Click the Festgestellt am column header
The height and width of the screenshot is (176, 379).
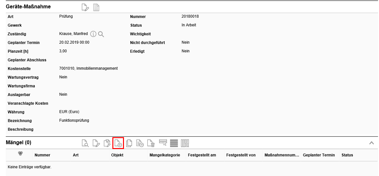(202, 155)
